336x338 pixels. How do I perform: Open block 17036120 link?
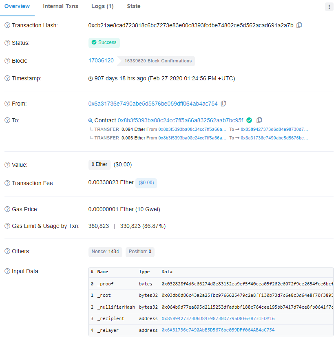[x=101, y=60]
